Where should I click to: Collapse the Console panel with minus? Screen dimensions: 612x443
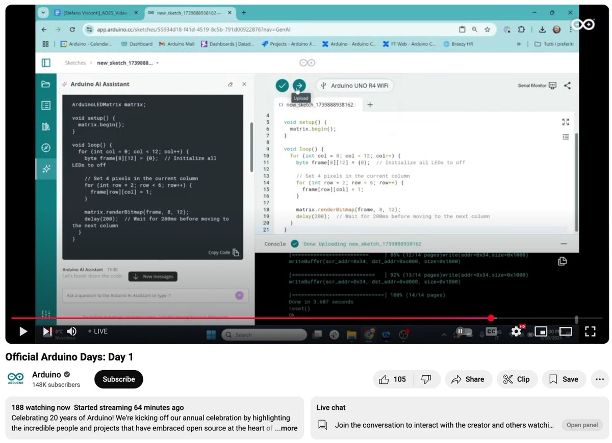(564, 244)
